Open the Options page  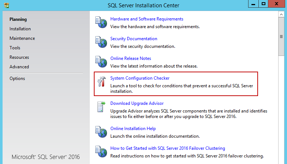tap(17, 79)
